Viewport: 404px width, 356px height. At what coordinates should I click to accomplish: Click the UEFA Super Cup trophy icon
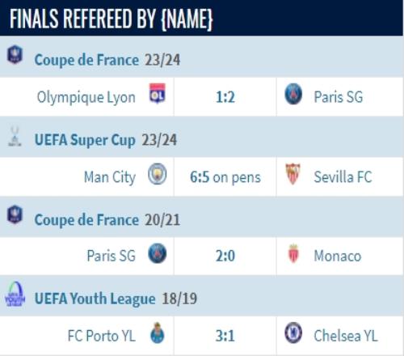[15, 137]
